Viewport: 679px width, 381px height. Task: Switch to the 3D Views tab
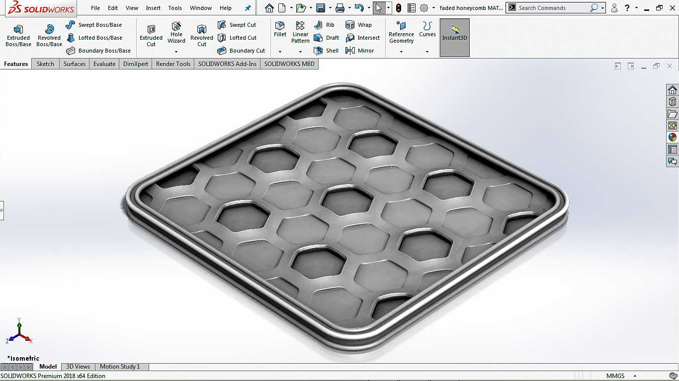point(79,367)
